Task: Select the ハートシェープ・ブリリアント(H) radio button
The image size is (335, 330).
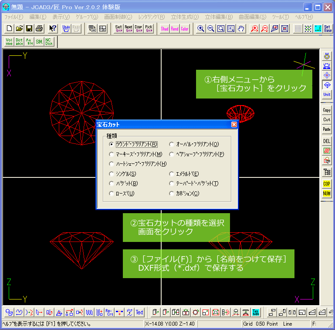Action: [112, 164]
